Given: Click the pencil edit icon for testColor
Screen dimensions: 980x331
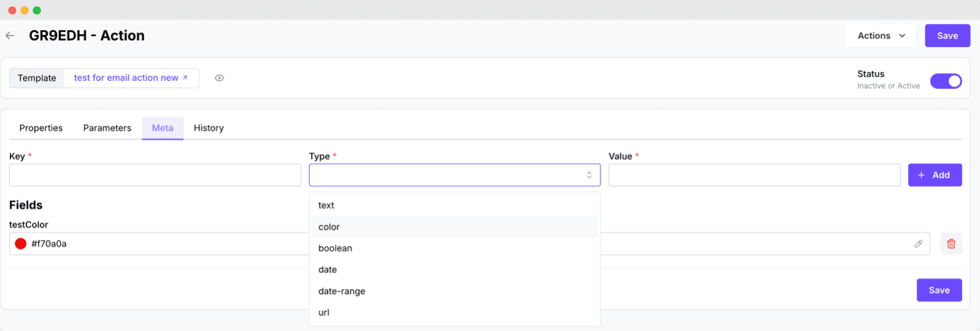Looking at the screenshot, I should (x=919, y=244).
